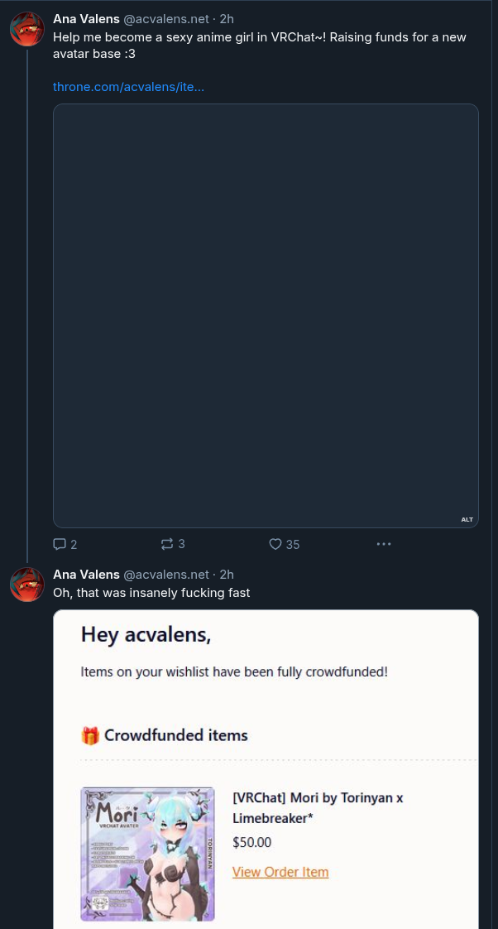Open the throne.com/acvalens link
498x929 pixels.
click(x=128, y=86)
